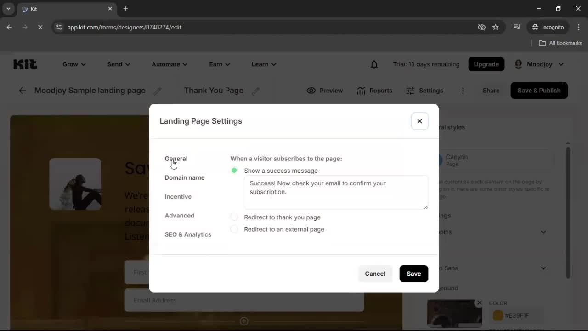Cancel the Landing Page Settings dialog
The image size is (588, 331).
tap(375, 274)
